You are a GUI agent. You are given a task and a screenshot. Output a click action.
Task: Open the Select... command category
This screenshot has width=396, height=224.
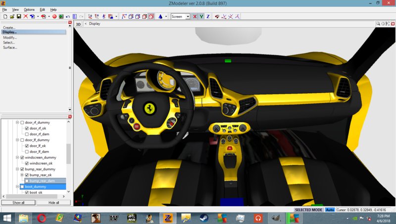[x=9, y=43]
